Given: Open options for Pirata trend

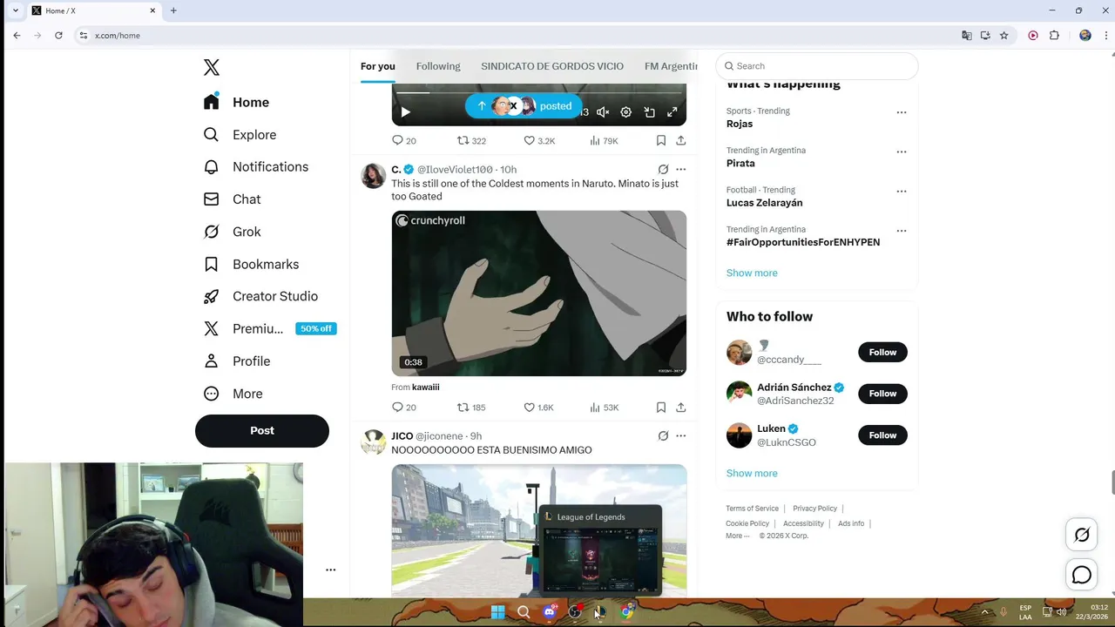Looking at the screenshot, I should tap(902, 152).
